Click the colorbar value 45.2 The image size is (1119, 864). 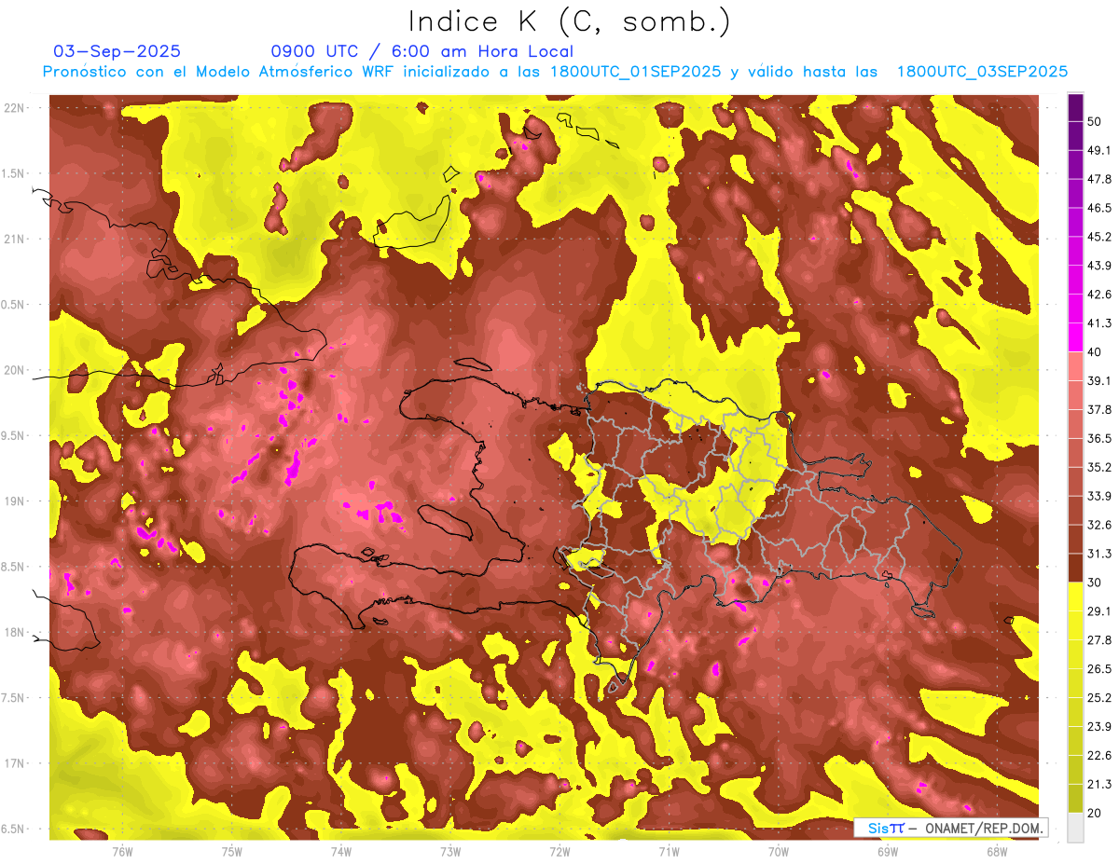(x=1098, y=238)
